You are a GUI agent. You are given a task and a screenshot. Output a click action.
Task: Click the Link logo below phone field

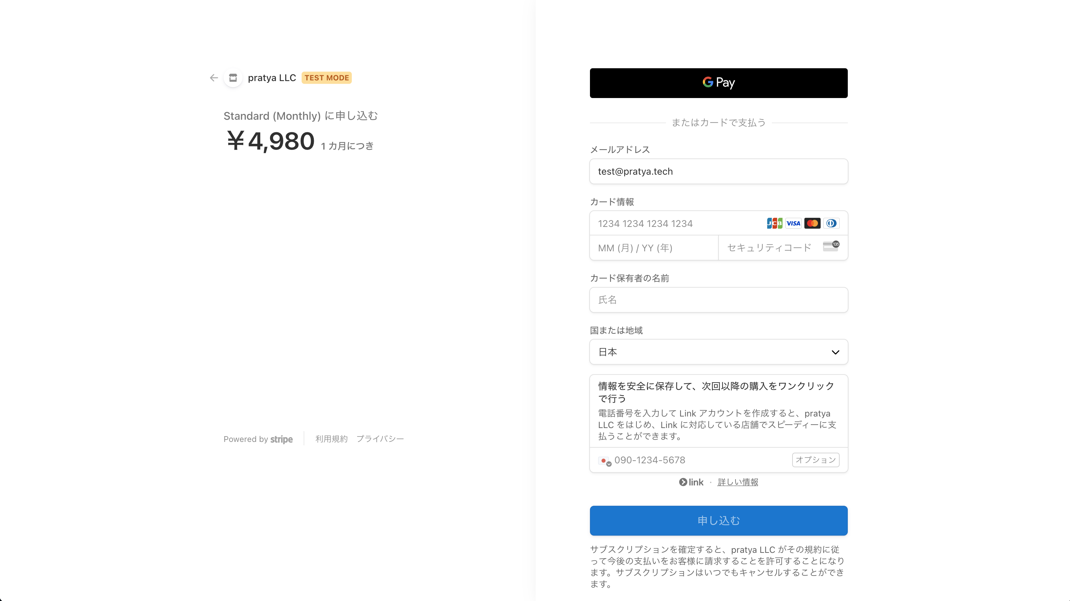tap(692, 482)
